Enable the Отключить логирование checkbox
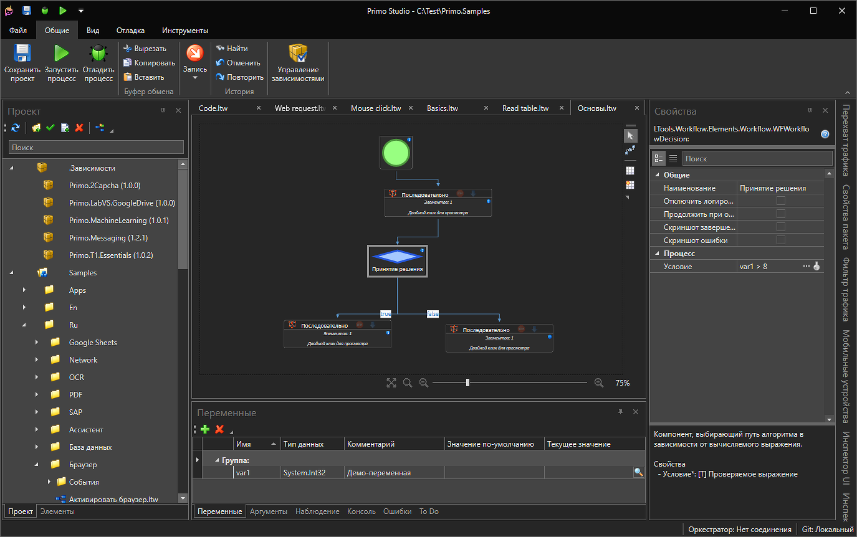 coord(780,201)
